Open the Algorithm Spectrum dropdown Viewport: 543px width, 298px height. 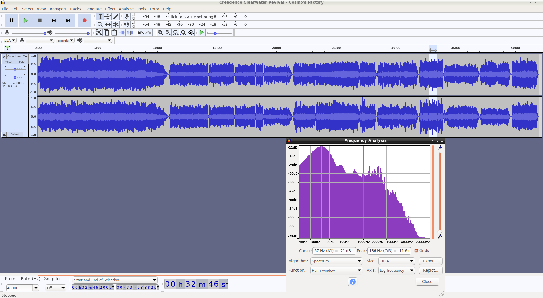click(x=336, y=261)
